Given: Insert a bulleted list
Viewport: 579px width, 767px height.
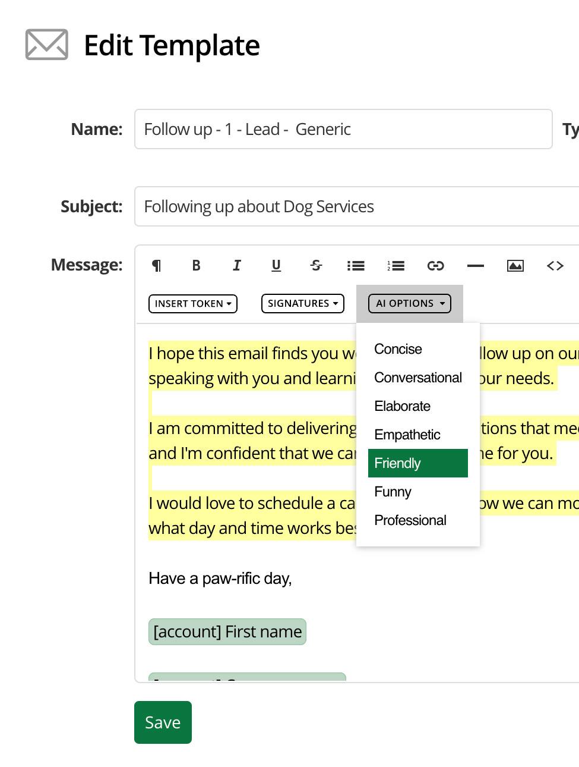Looking at the screenshot, I should 356,266.
